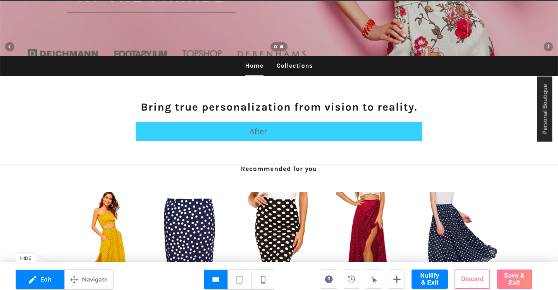
Task: Toggle Edit mode on
Action: click(40, 280)
